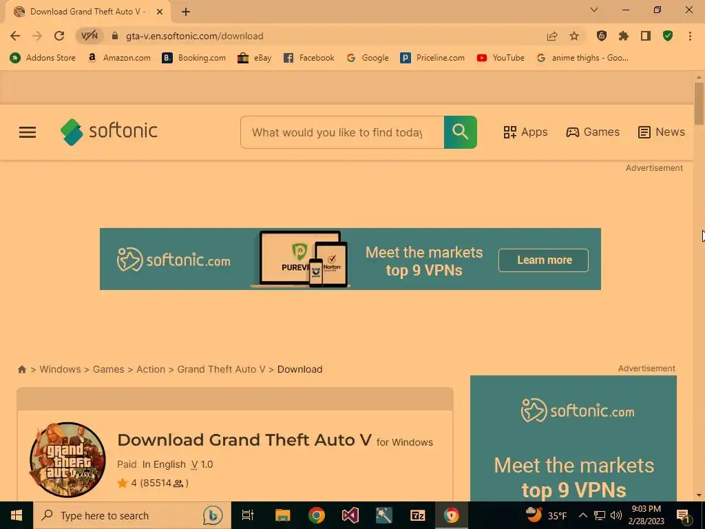Image resolution: width=705 pixels, height=529 pixels.
Task: Click the green search magnifier button
Action: [x=461, y=132]
